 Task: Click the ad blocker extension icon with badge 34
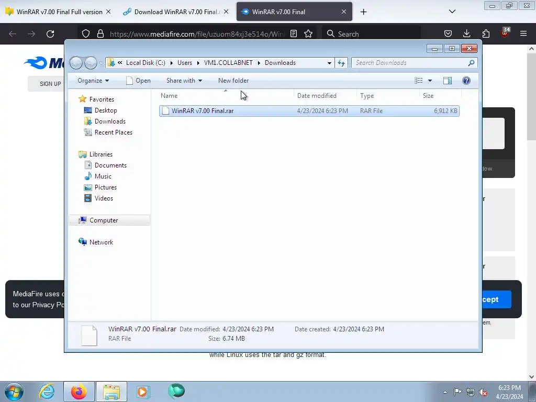point(505,33)
